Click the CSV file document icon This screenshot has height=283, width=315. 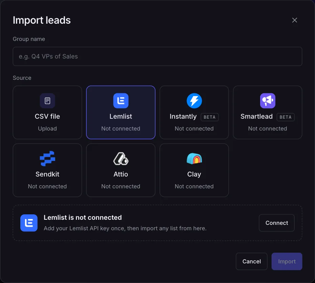click(47, 101)
